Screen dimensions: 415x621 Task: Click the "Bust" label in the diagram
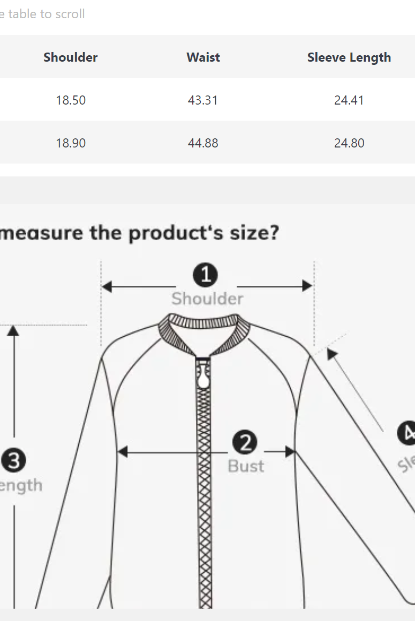(x=246, y=466)
